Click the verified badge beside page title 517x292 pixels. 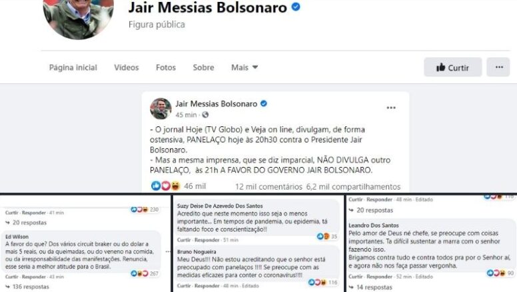coord(296,7)
